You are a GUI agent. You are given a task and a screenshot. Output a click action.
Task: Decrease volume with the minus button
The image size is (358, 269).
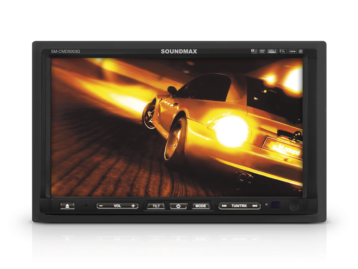(101, 206)
